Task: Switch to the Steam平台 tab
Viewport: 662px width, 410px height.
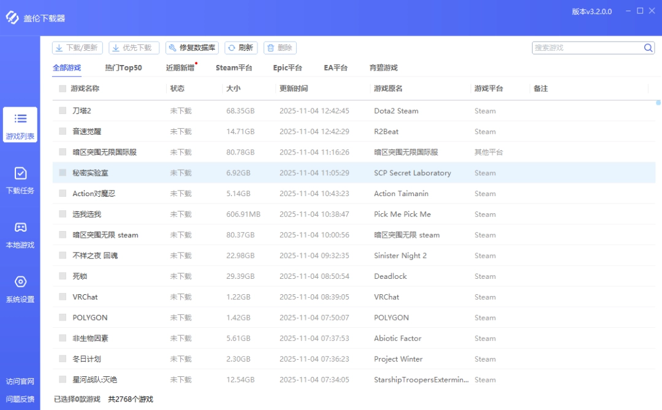Action: coord(234,67)
